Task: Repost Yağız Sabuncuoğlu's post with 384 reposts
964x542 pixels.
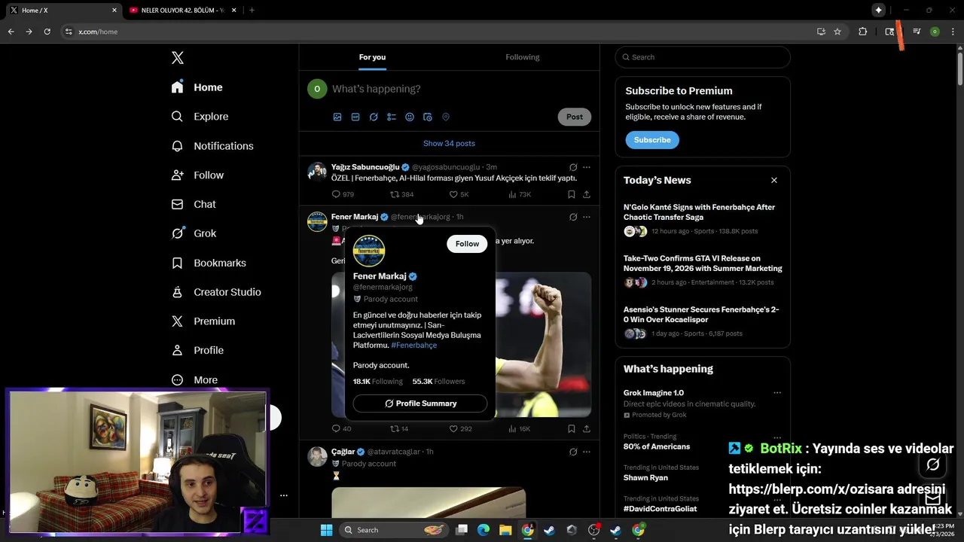Action: click(401, 194)
